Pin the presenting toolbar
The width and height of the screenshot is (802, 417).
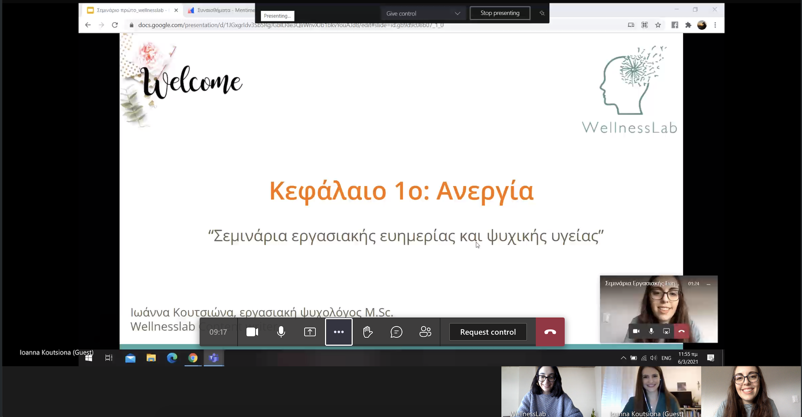coord(542,13)
